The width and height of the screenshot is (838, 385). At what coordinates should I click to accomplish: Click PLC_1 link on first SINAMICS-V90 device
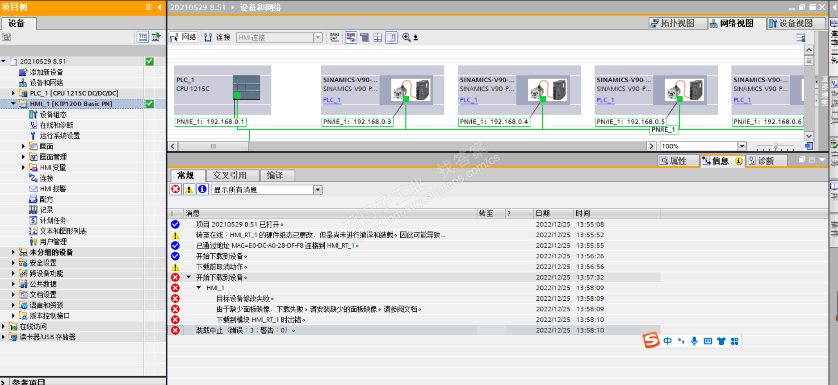pyautogui.click(x=332, y=100)
